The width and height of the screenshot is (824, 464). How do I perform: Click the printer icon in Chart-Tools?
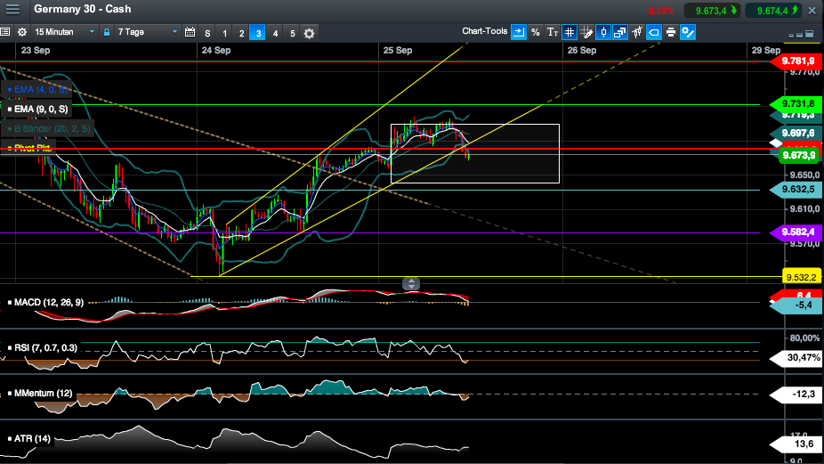[670, 32]
